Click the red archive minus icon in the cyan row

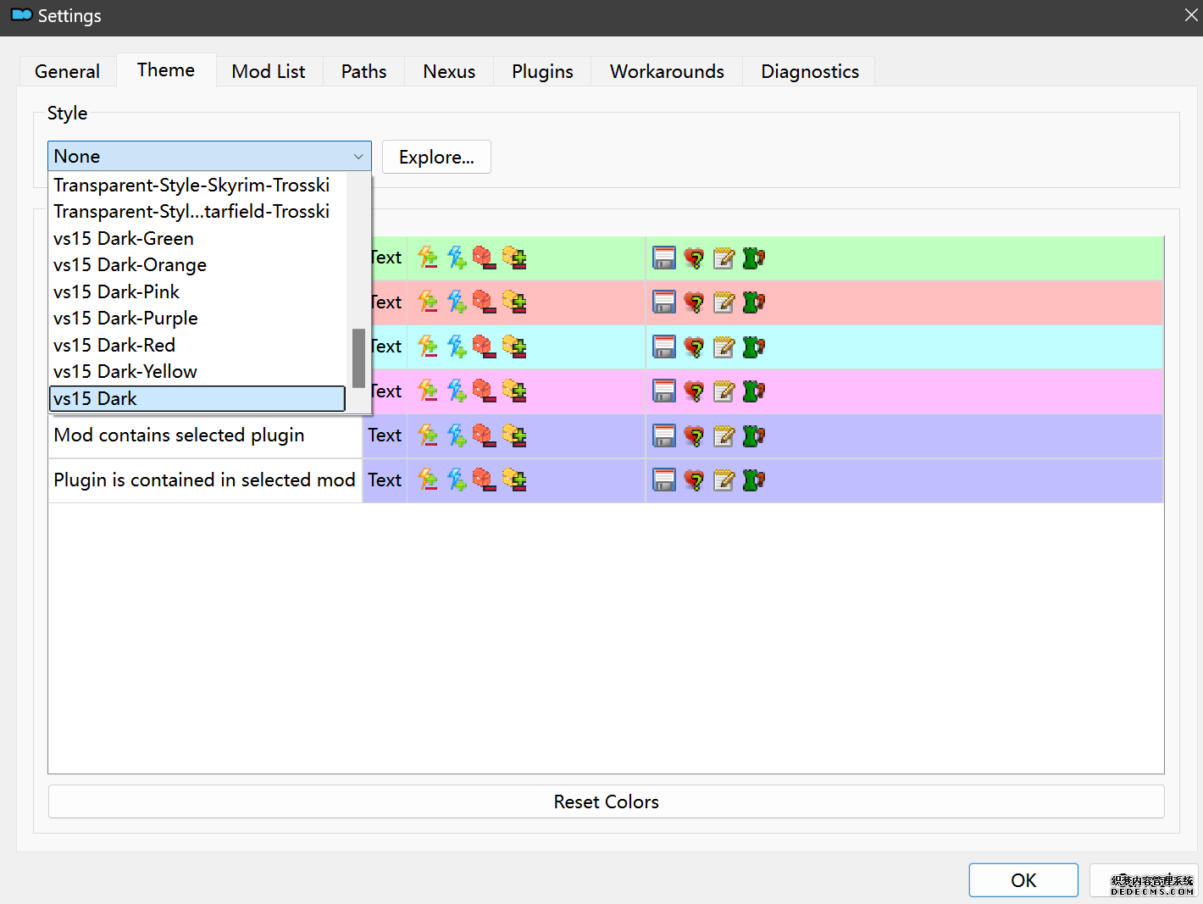click(484, 347)
